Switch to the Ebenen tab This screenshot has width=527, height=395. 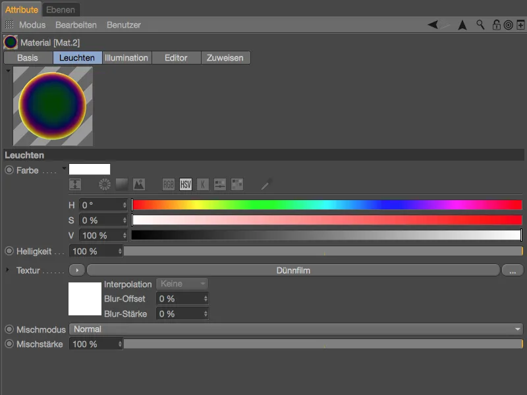[x=61, y=10]
